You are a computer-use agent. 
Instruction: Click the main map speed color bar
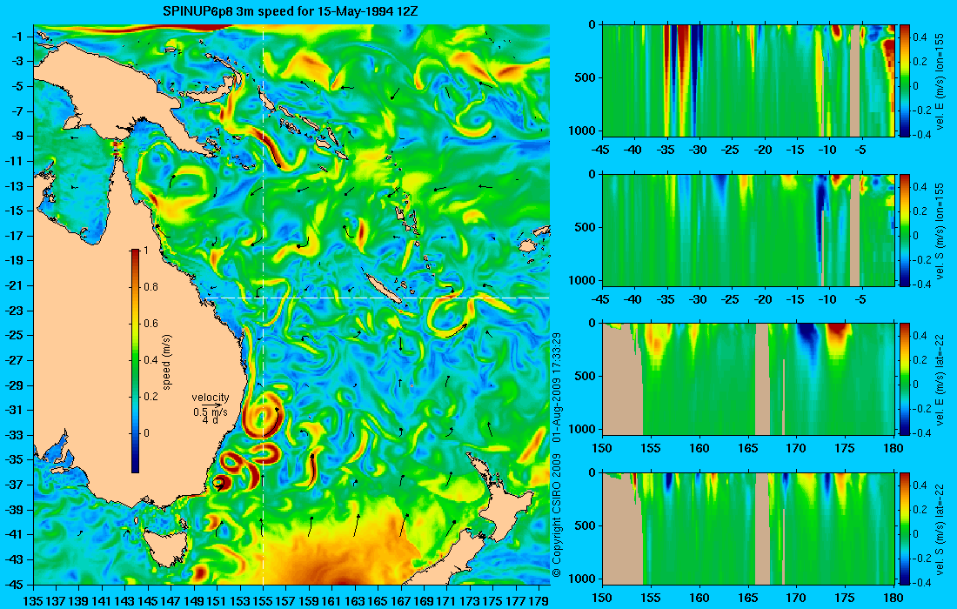(x=135, y=361)
